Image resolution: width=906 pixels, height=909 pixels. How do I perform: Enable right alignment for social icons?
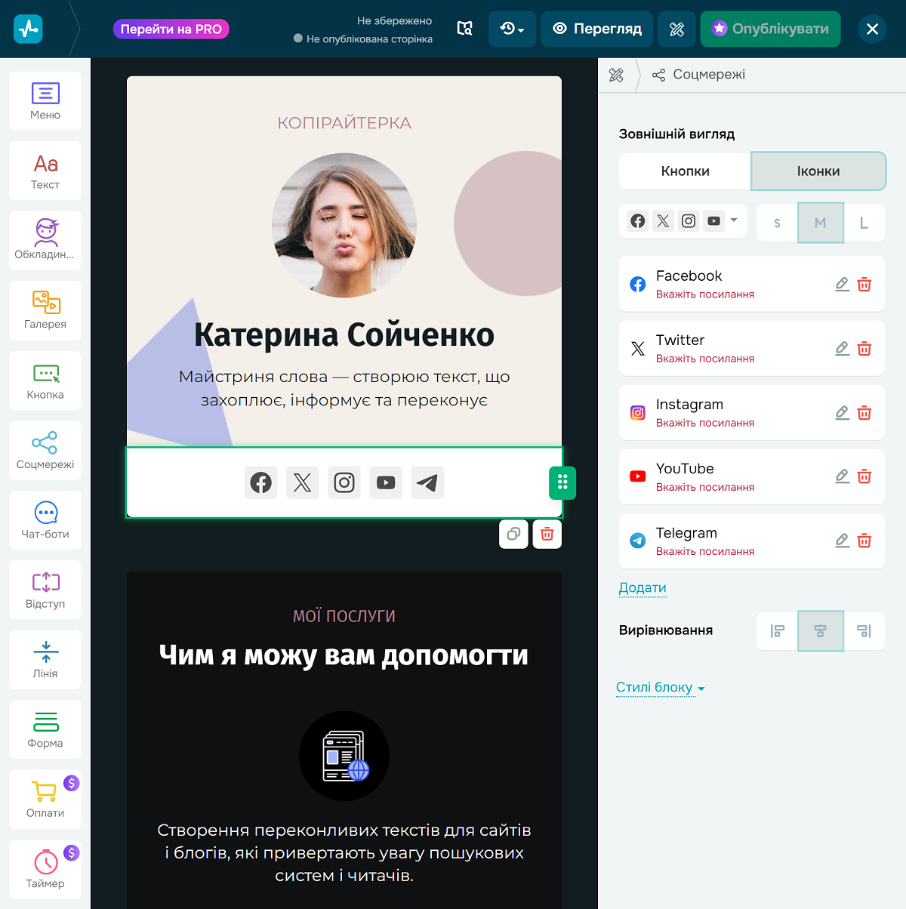(x=864, y=630)
